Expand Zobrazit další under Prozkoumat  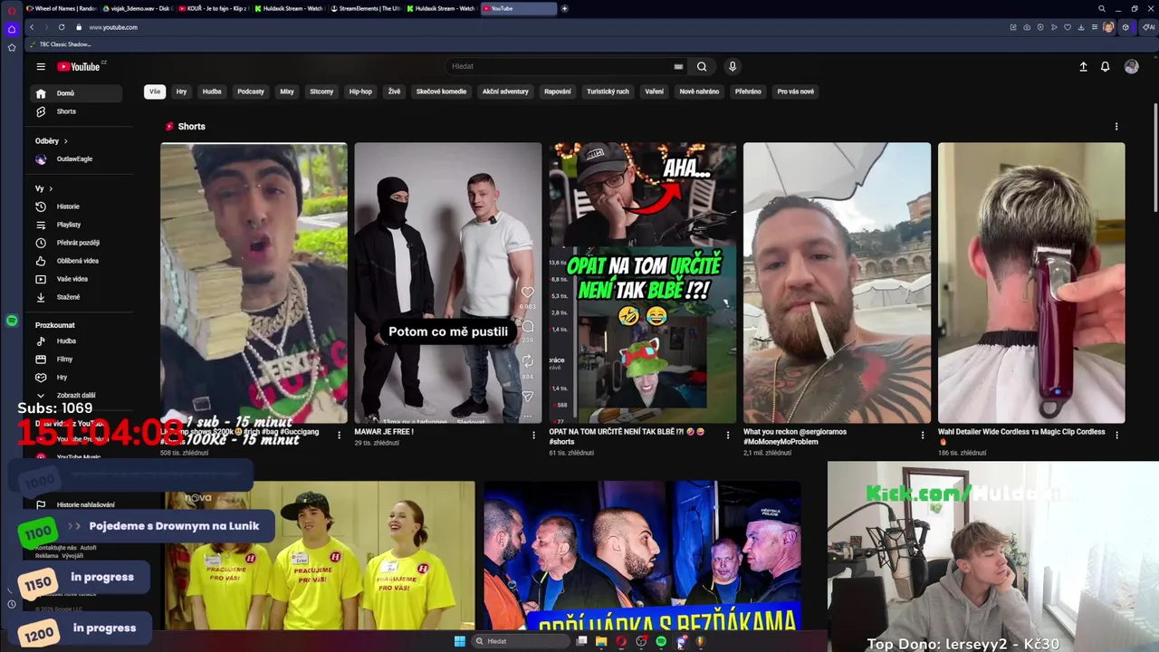(75, 396)
